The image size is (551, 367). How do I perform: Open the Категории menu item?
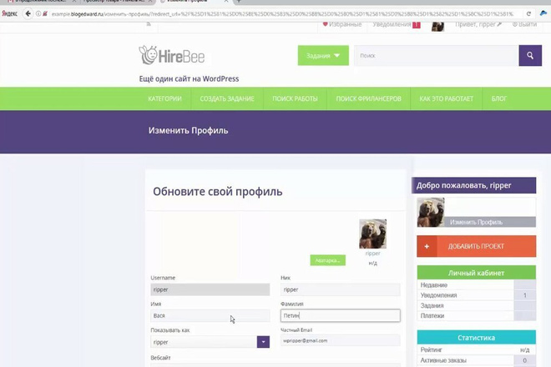pyautogui.click(x=164, y=98)
